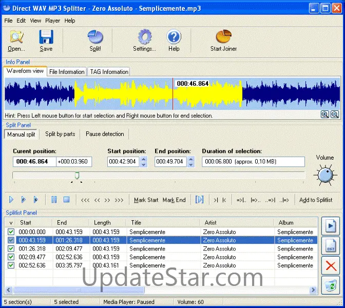Sort the list by the Artist column header

(237, 223)
